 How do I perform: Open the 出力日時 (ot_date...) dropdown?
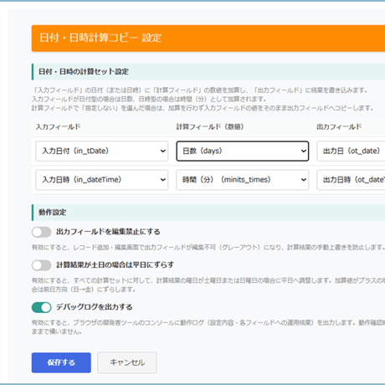pyautogui.click(x=351, y=180)
